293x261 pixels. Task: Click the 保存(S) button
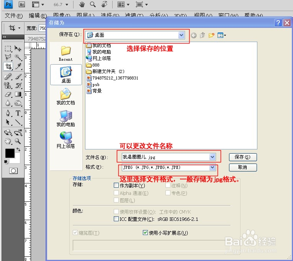[x=243, y=157]
